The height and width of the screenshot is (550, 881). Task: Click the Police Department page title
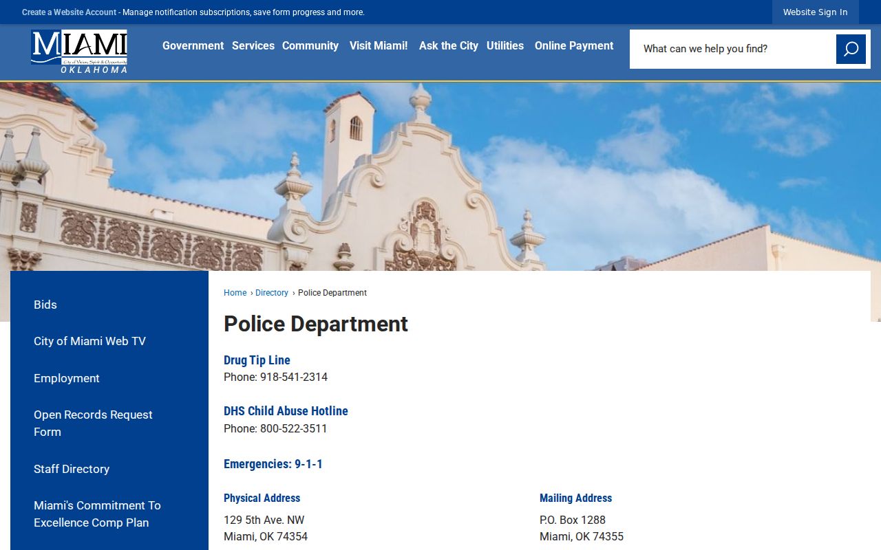click(x=316, y=324)
